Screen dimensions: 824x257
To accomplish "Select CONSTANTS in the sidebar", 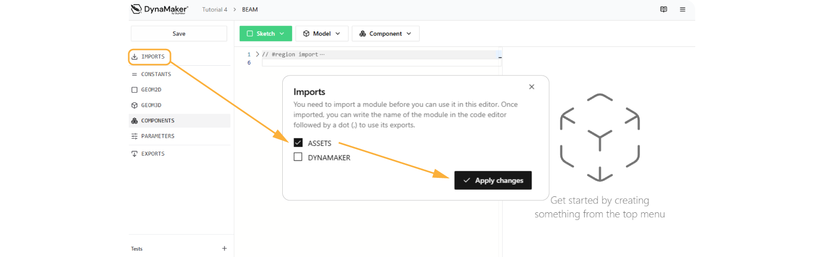I will pyautogui.click(x=156, y=74).
